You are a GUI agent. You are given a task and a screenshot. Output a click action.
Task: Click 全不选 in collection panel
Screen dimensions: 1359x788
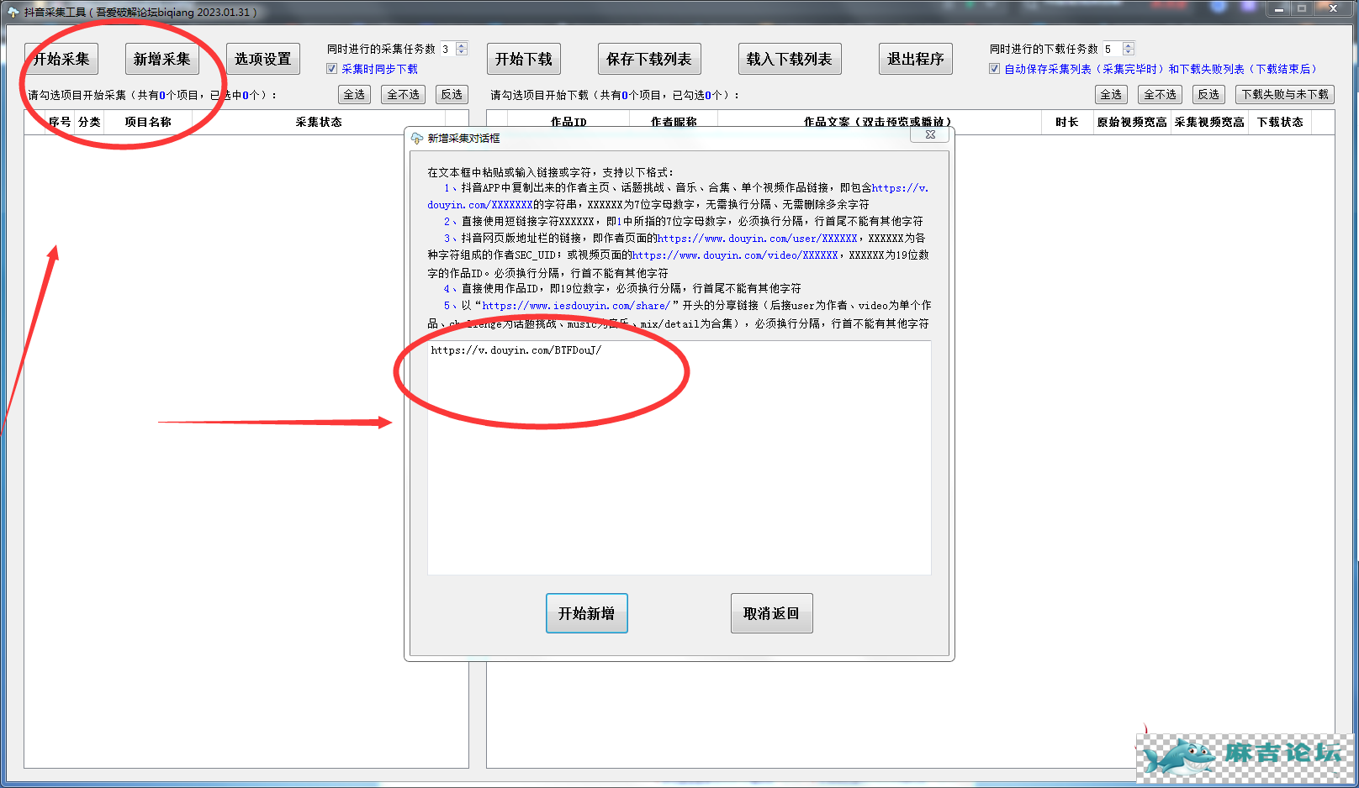404,94
